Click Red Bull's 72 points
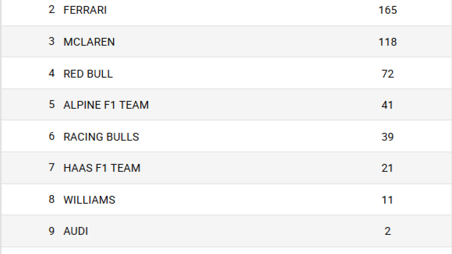 coord(388,73)
